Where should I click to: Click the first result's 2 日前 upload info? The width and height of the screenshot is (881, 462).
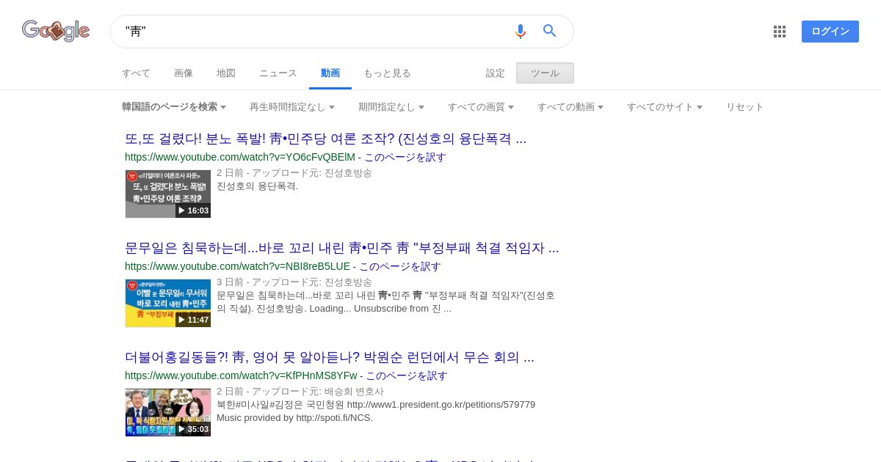(x=294, y=173)
